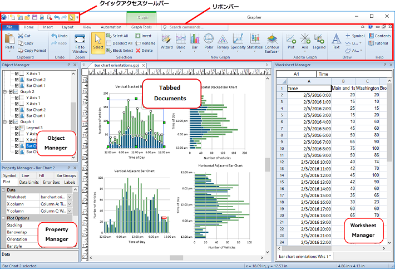Toggle Bar Chart 2 checkbox under Graph 2
Image resolution: width=395 pixels, height=269 pixels.
pyautogui.click(x=17, y=110)
